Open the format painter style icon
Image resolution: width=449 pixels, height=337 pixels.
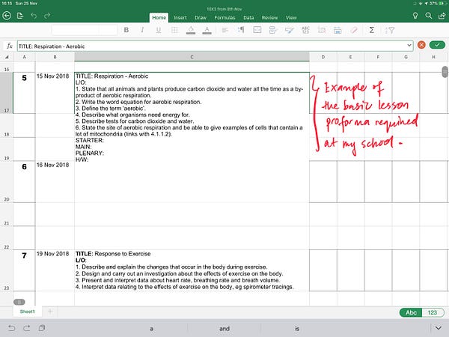(x=289, y=30)
